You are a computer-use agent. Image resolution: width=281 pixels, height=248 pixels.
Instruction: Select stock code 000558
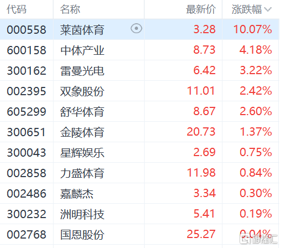26,30
